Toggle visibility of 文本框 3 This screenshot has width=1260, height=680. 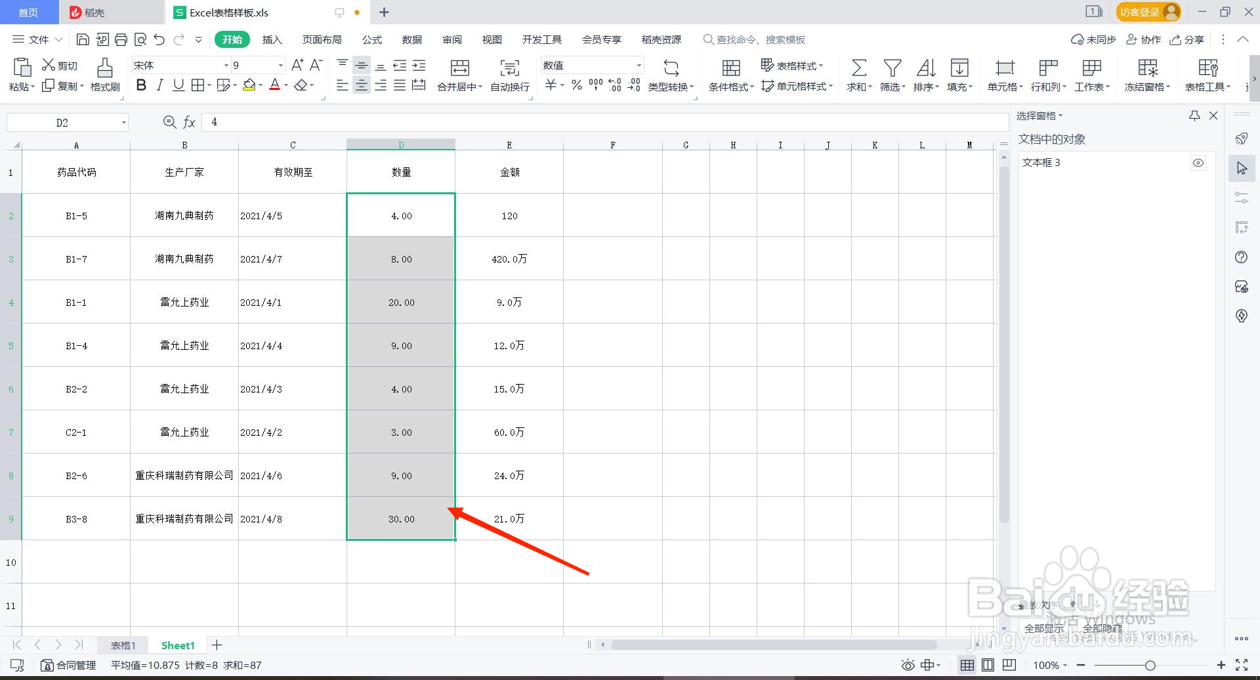coord(1198,163)
